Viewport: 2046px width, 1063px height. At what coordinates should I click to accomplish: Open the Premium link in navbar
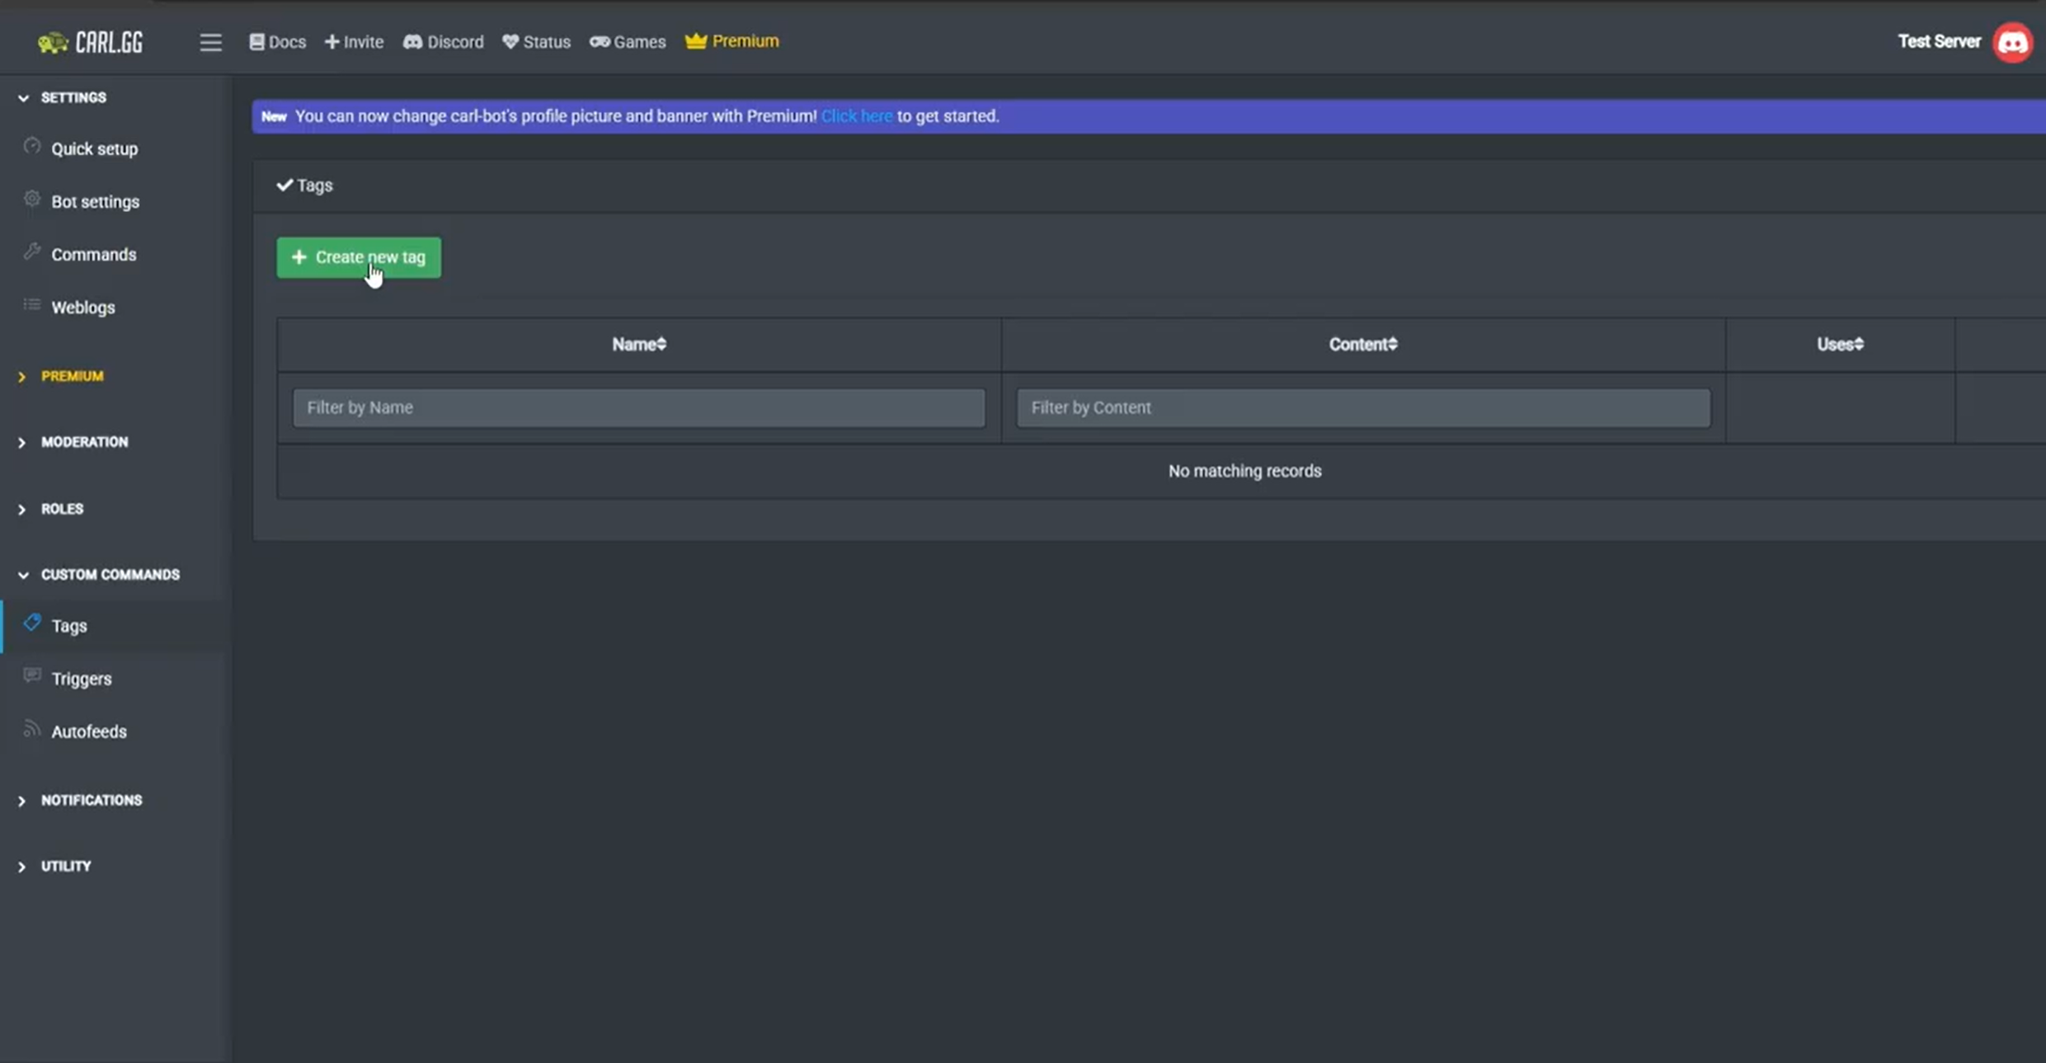[x=732, y=40]
